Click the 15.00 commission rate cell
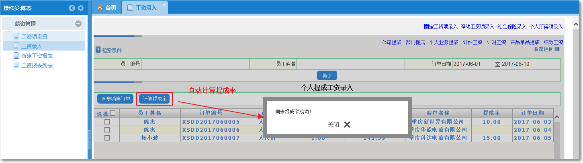This screenshot has width=583, height=163. click(492, 138)
